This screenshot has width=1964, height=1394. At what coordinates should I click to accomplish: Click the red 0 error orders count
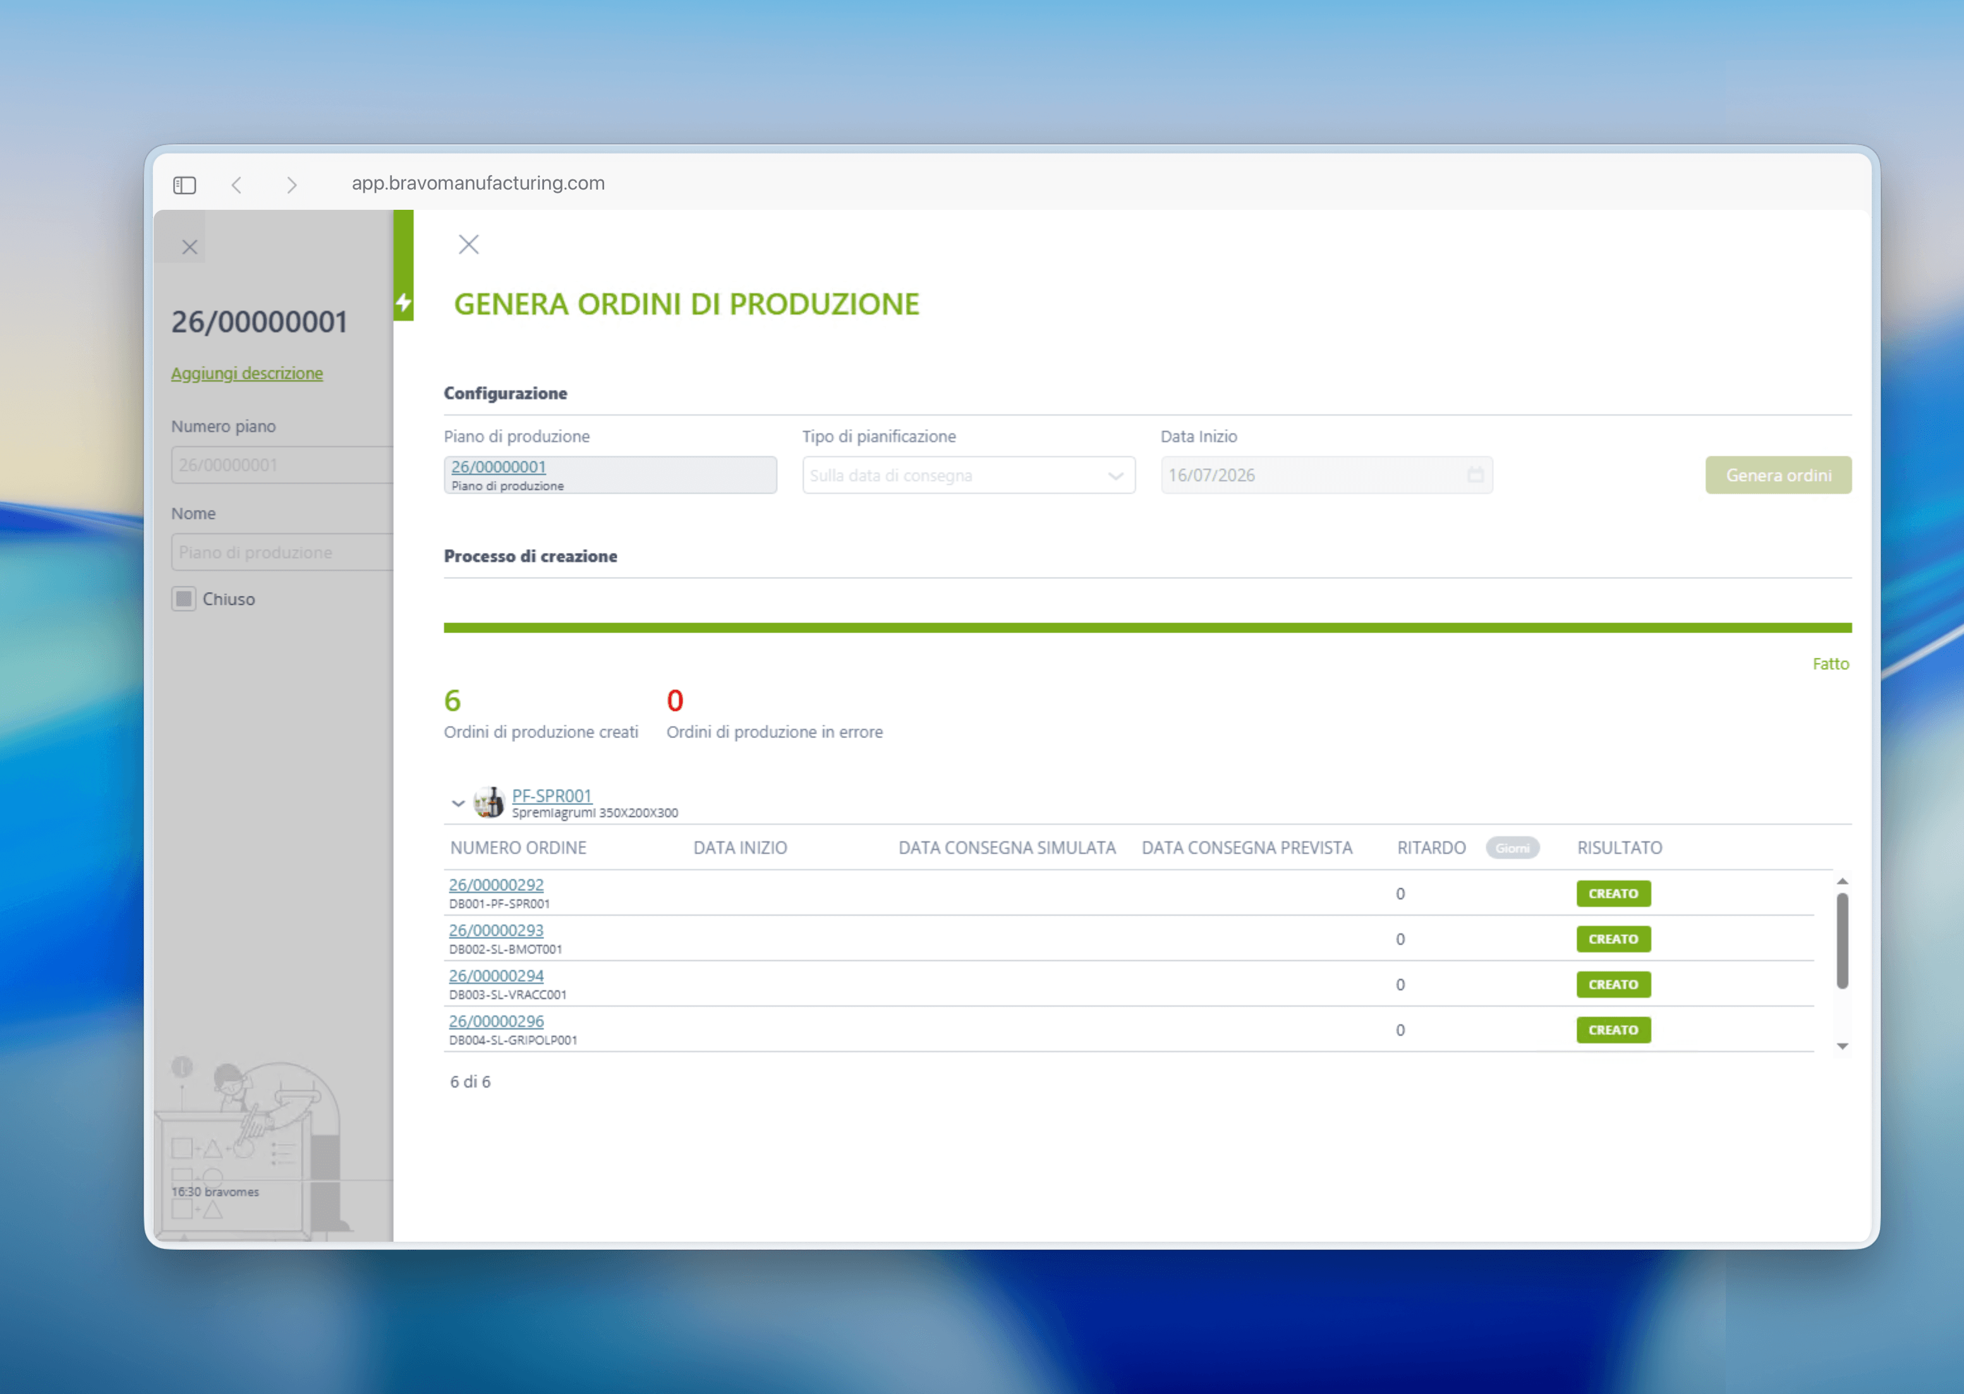pyautogui.click(x=676, y=700)
